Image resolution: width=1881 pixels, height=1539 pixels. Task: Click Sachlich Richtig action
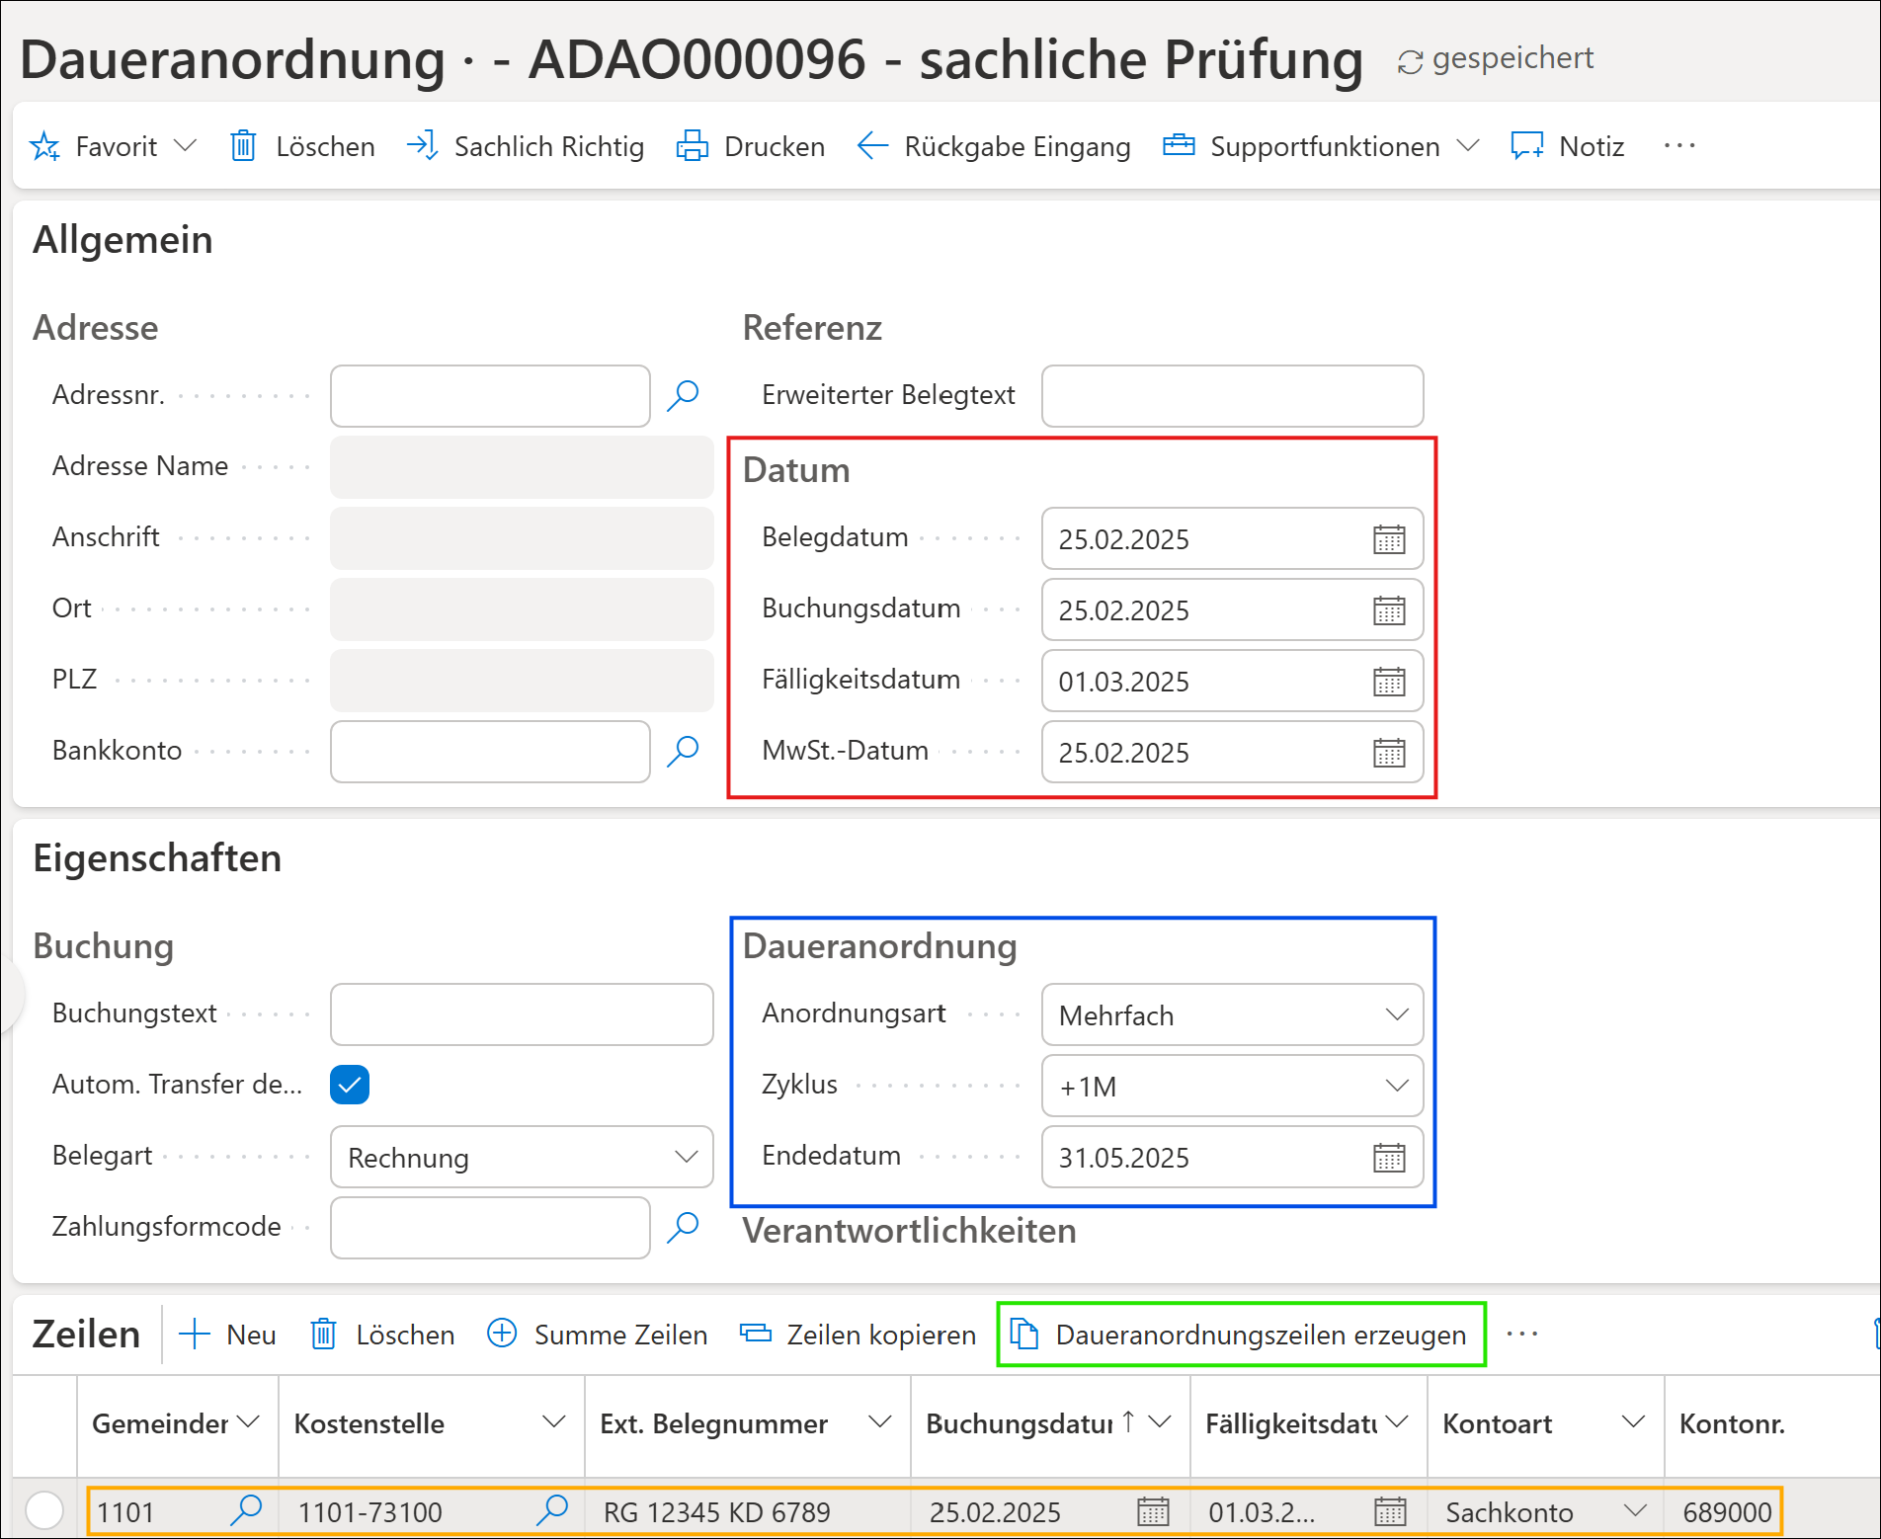point(526,146)
